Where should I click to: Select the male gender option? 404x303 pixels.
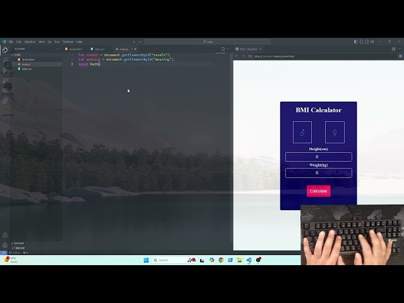[x=302, y=132]
